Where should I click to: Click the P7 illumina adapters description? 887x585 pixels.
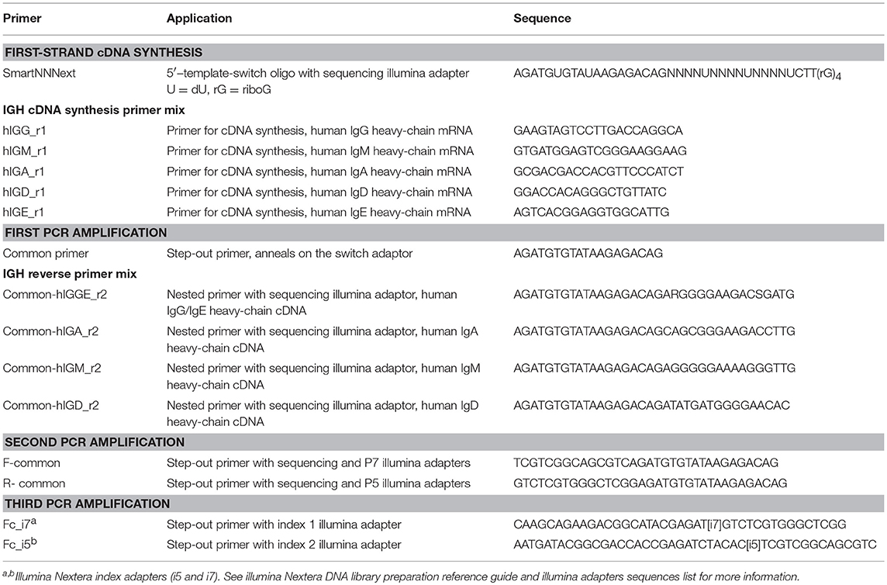point(319,463)
